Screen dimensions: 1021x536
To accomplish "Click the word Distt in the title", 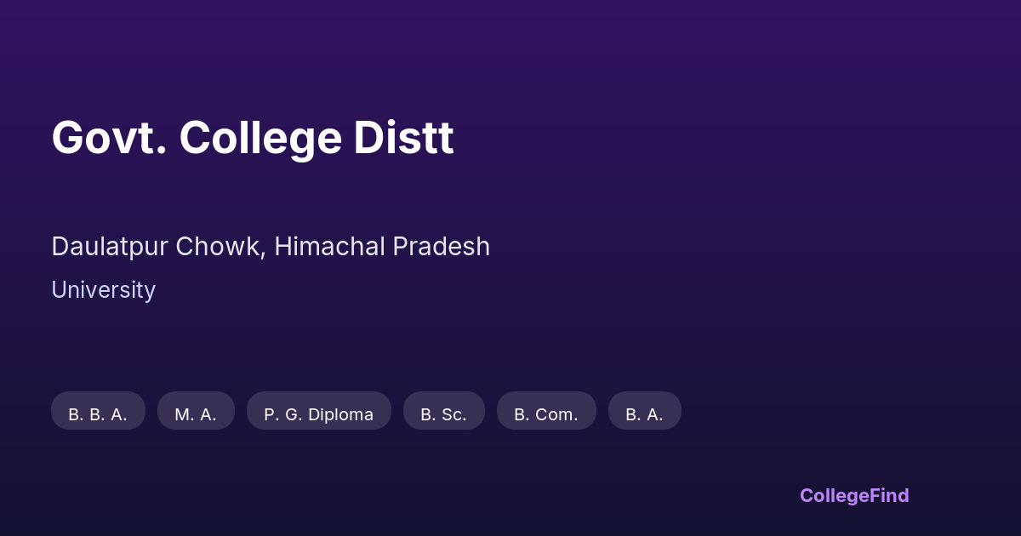I will pyautogui.click(x=403, y=138).
